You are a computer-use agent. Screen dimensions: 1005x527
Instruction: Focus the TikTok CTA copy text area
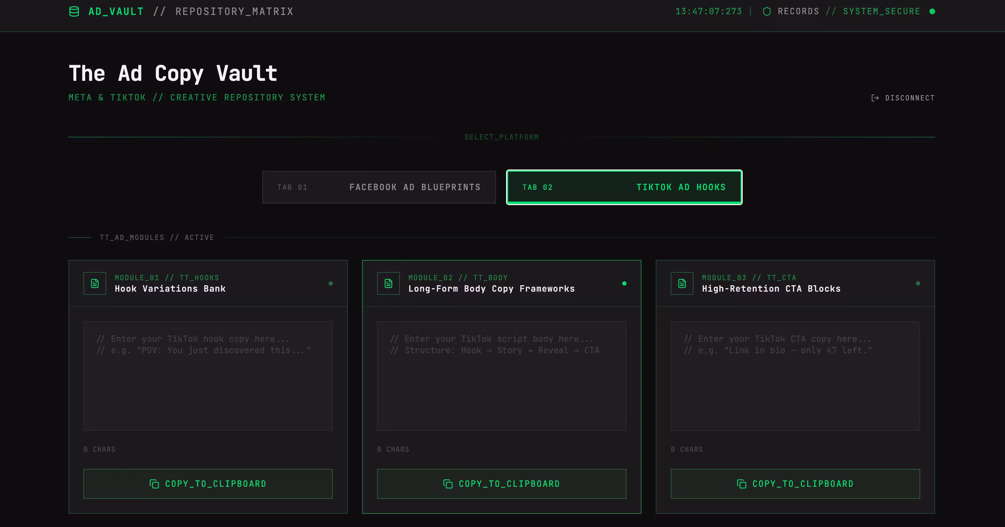[x=795, y=376]
